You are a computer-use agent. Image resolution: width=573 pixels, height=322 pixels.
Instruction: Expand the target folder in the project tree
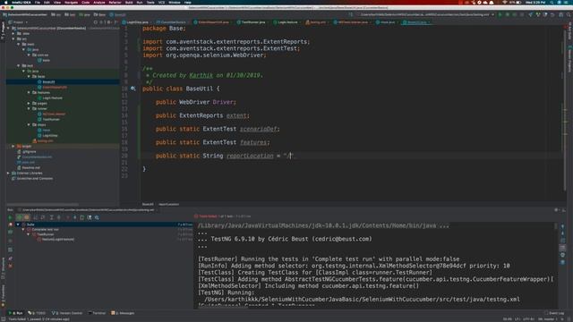pos(13,146)
